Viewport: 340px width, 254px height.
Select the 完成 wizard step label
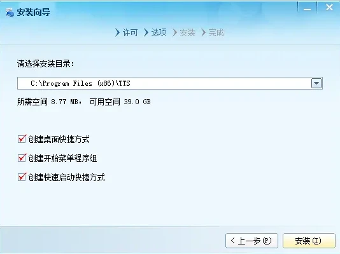pyautogui.click(x=216, y=32)
